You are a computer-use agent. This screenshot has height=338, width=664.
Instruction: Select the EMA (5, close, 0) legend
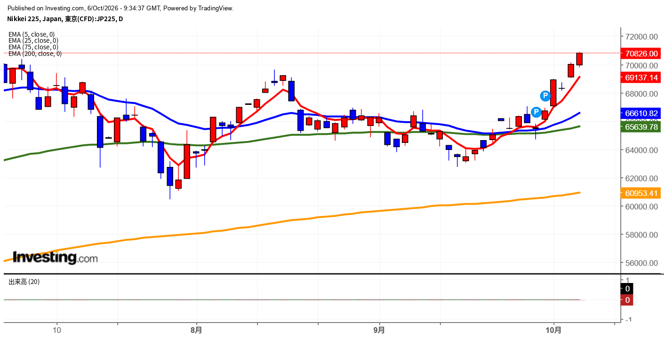pos(32,34)
